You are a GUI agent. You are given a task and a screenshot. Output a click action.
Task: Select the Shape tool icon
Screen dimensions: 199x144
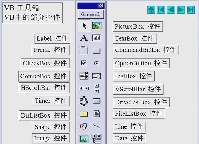tap(84, 126)
